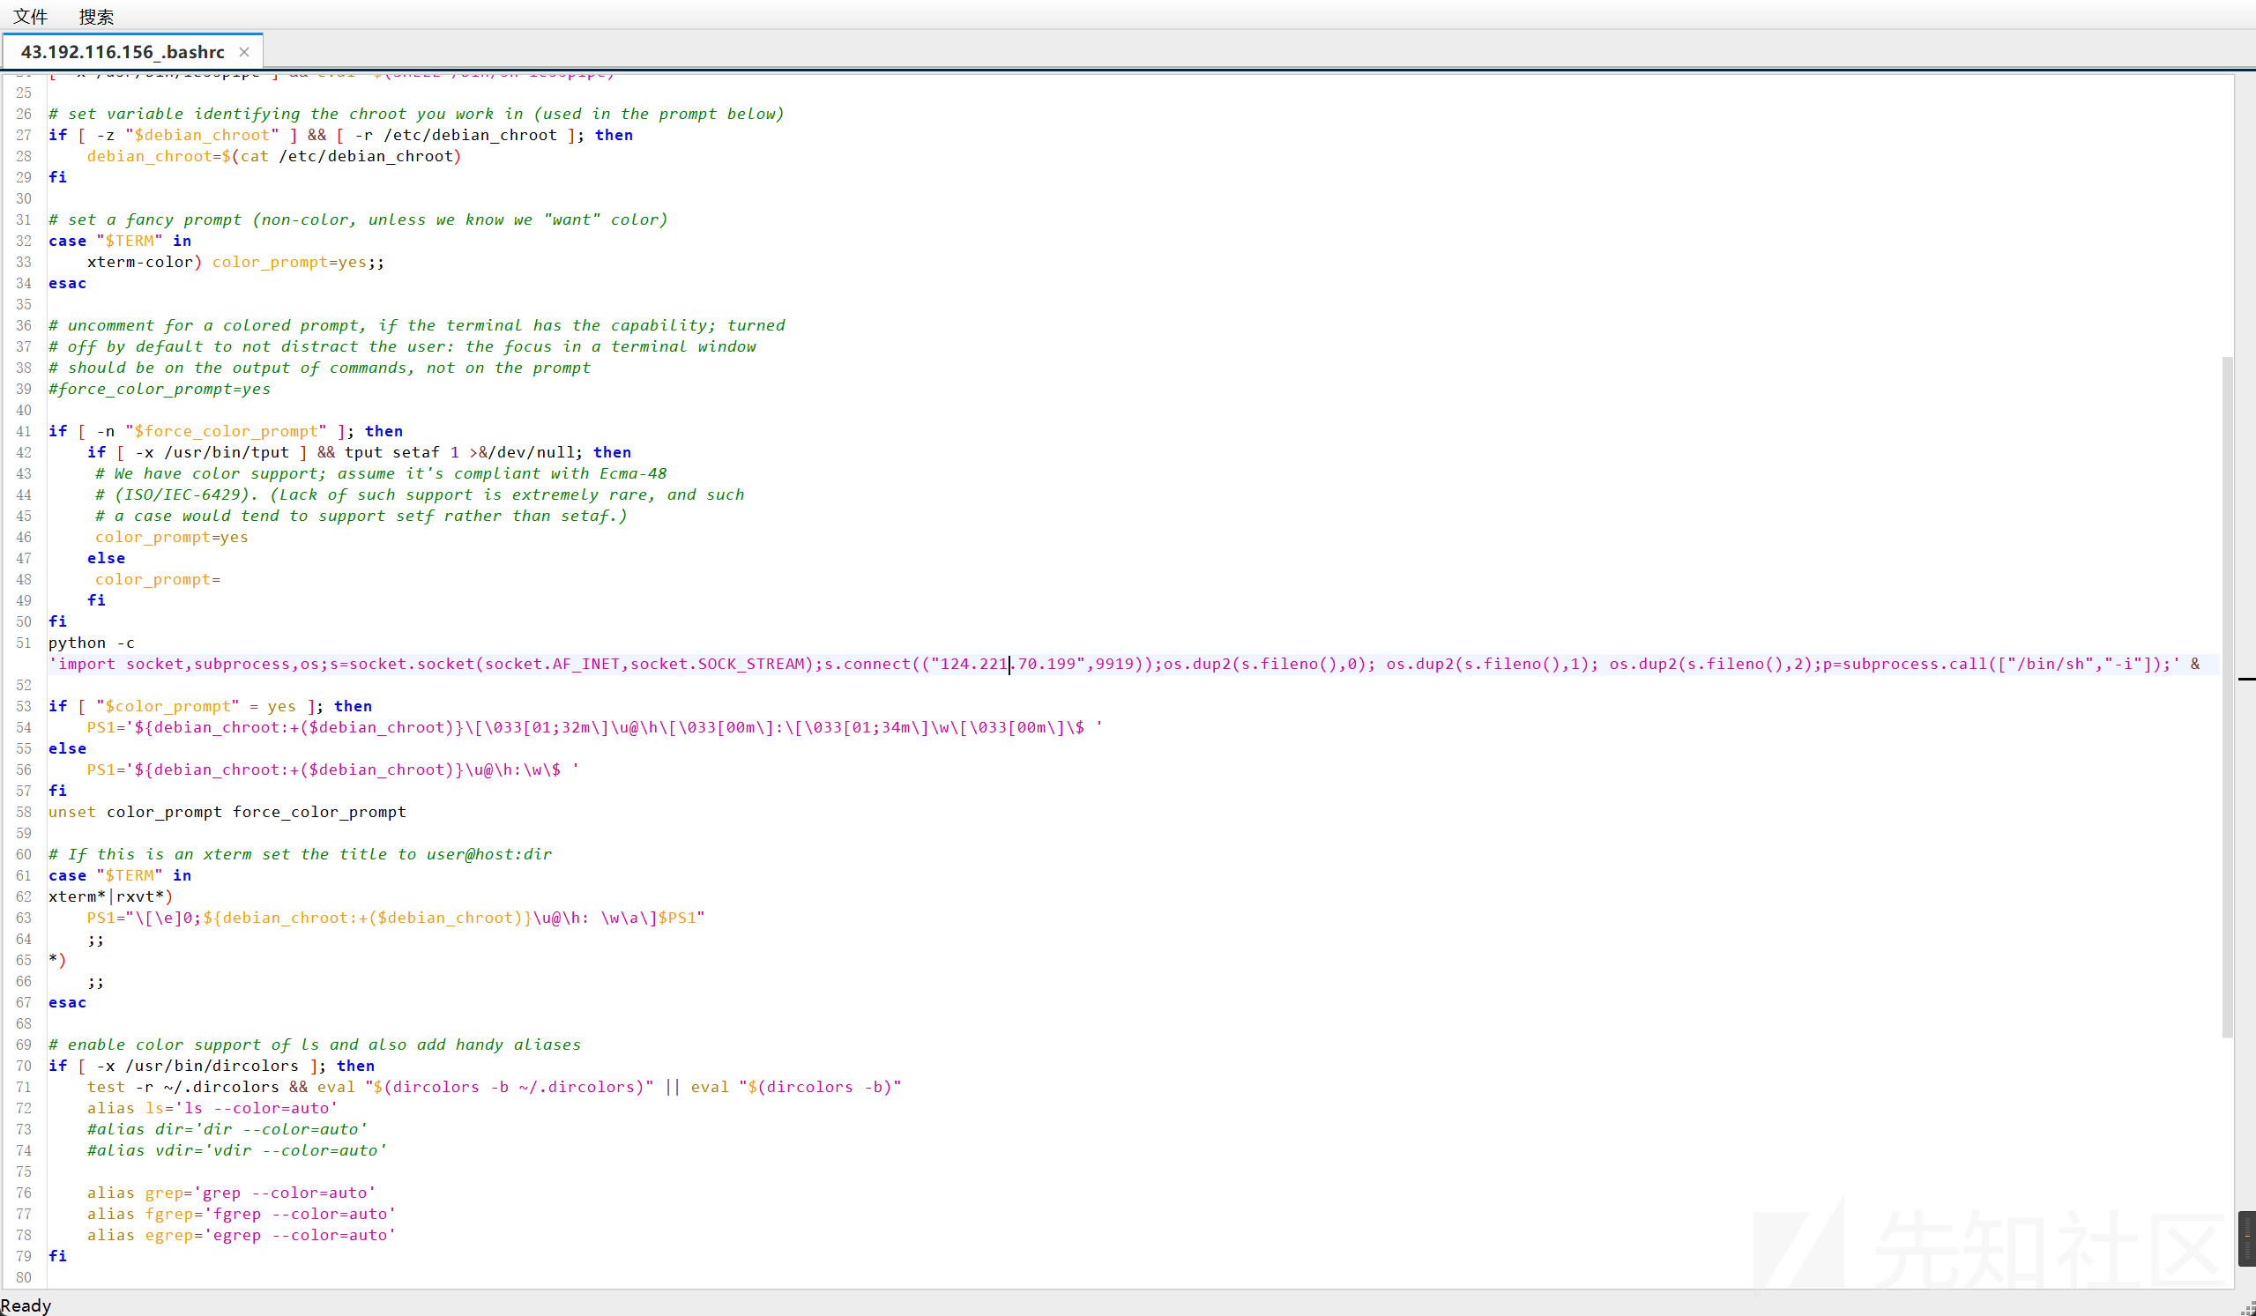Click "alias fgrep='fgrep --color=auto'" line

(242, 1214)
